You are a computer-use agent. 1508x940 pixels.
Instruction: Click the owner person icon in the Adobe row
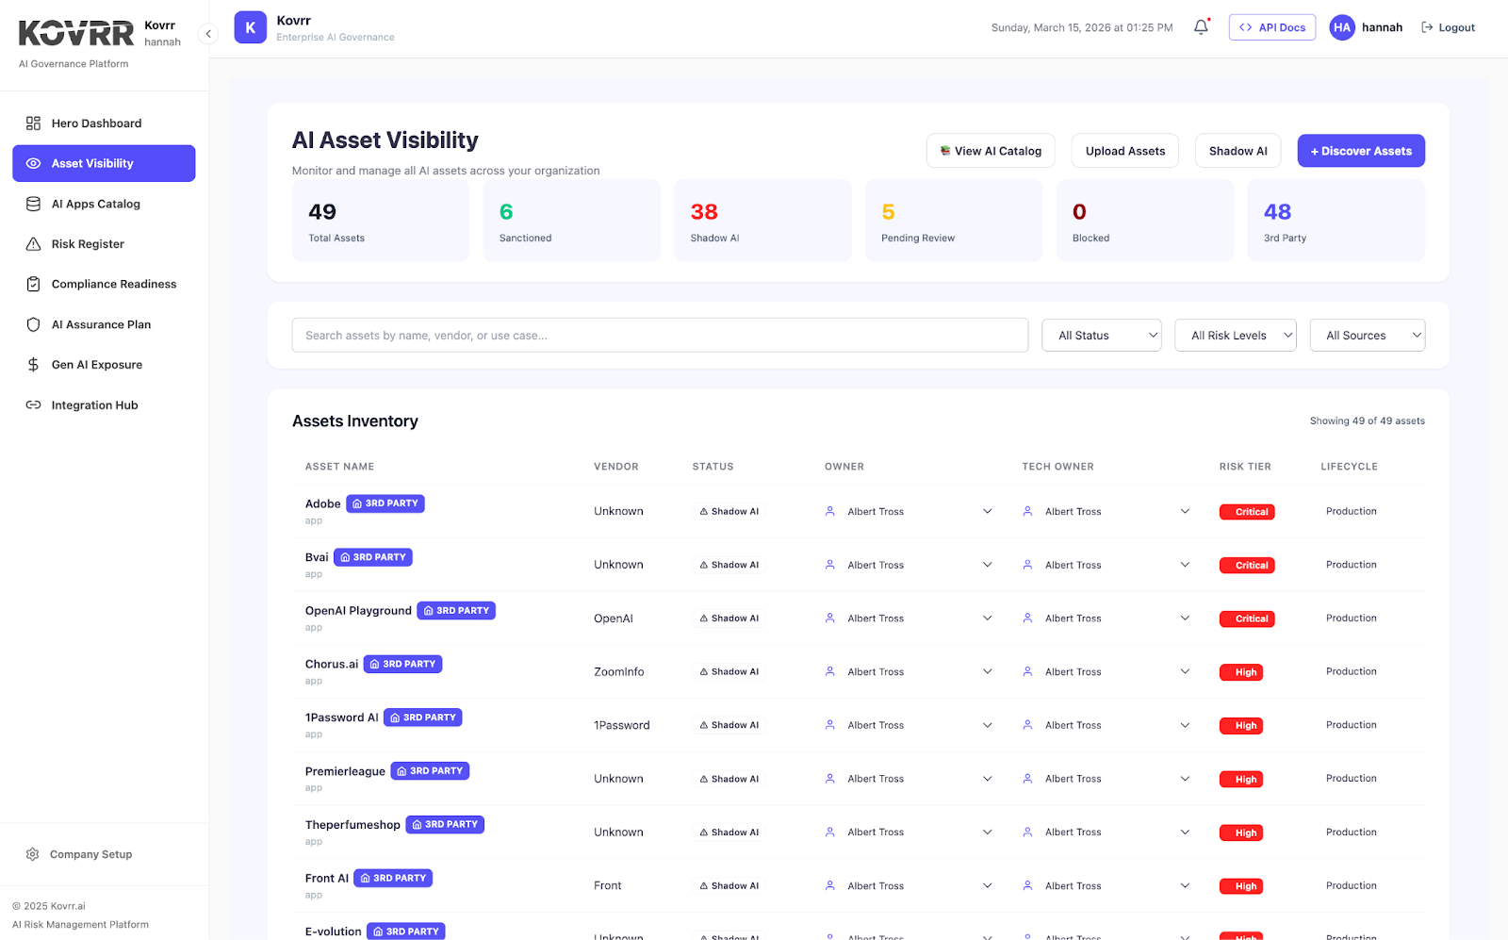[830, 512]
